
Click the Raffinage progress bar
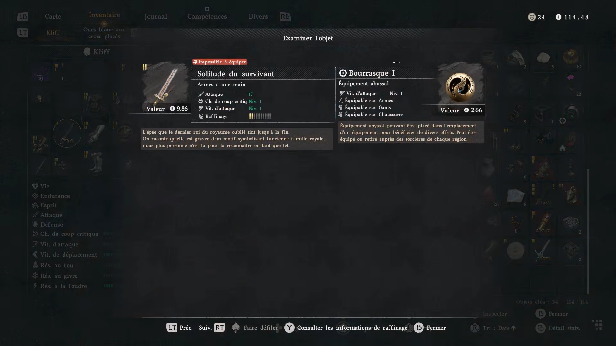(x=260, y=116)
